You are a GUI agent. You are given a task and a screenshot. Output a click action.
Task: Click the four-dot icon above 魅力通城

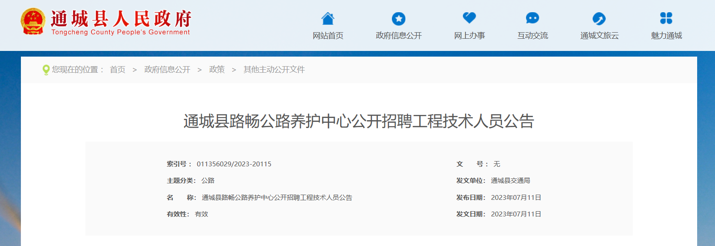[666, 18]
